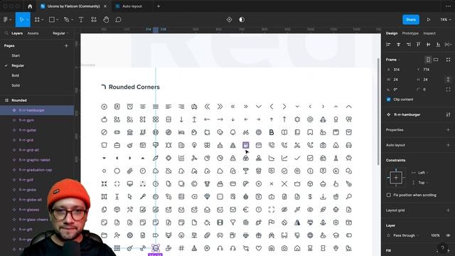
Task: Click the Home icon in the tab bar
Action: coord(30,6)
